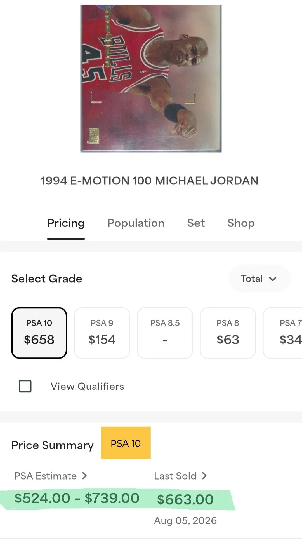The height and width of the screenshot is (540, 302).
Task: Select the PSA 7 grade card
Action: tap(283, 333)
